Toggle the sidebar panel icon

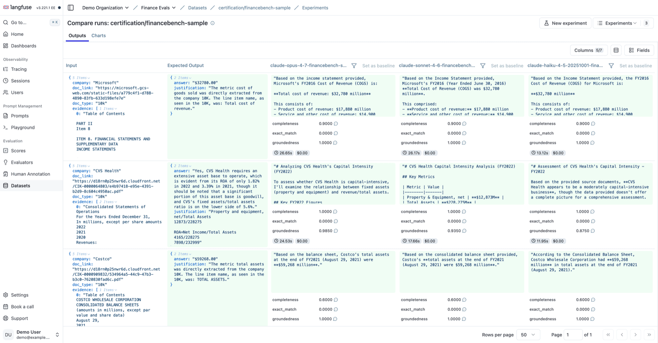(x=71, y=8)
